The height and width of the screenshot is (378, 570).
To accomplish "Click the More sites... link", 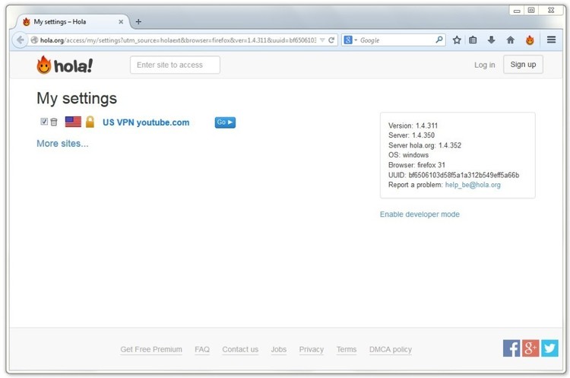I will coord(62,144).
